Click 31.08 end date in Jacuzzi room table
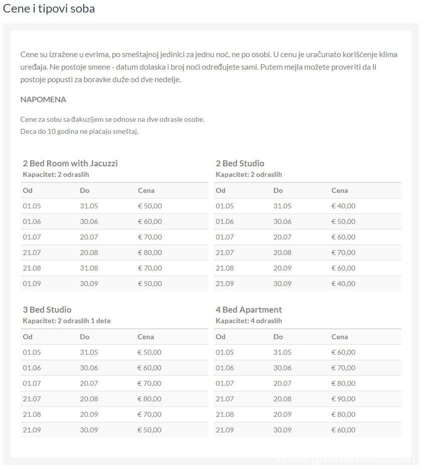This screenshot has width=424, height=470. (89, 268)
